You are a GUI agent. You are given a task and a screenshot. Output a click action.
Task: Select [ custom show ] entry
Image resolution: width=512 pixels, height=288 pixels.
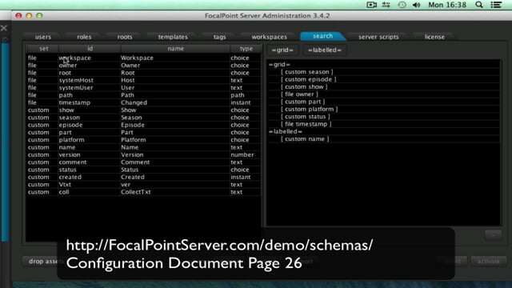[x=304, y=87]
